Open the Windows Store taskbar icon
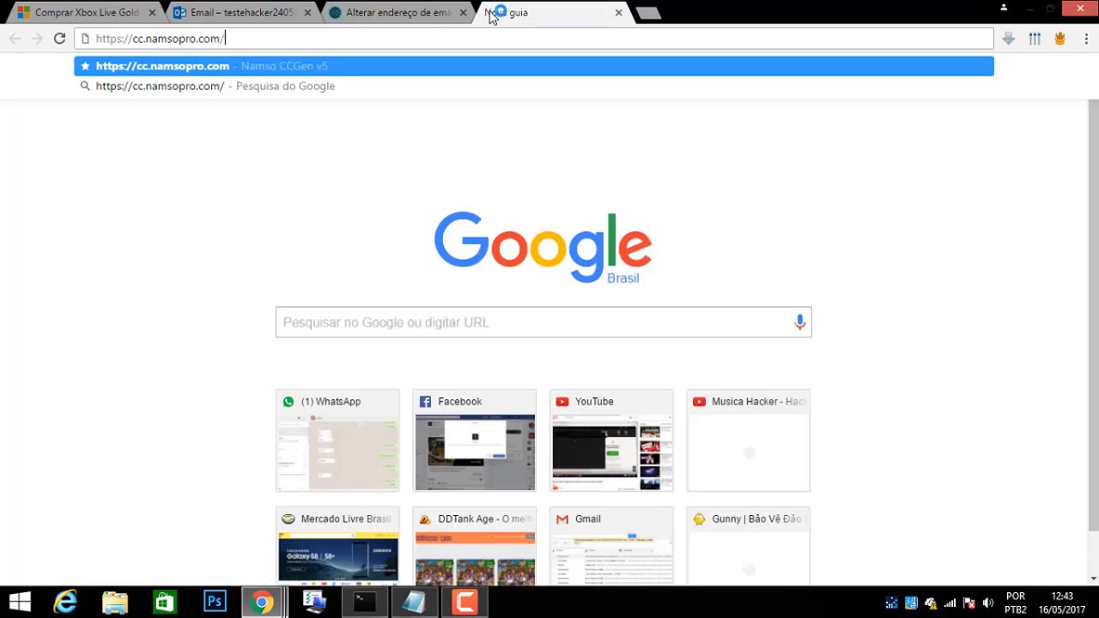This screenshot has height=618, width=1099. point(164,602)
